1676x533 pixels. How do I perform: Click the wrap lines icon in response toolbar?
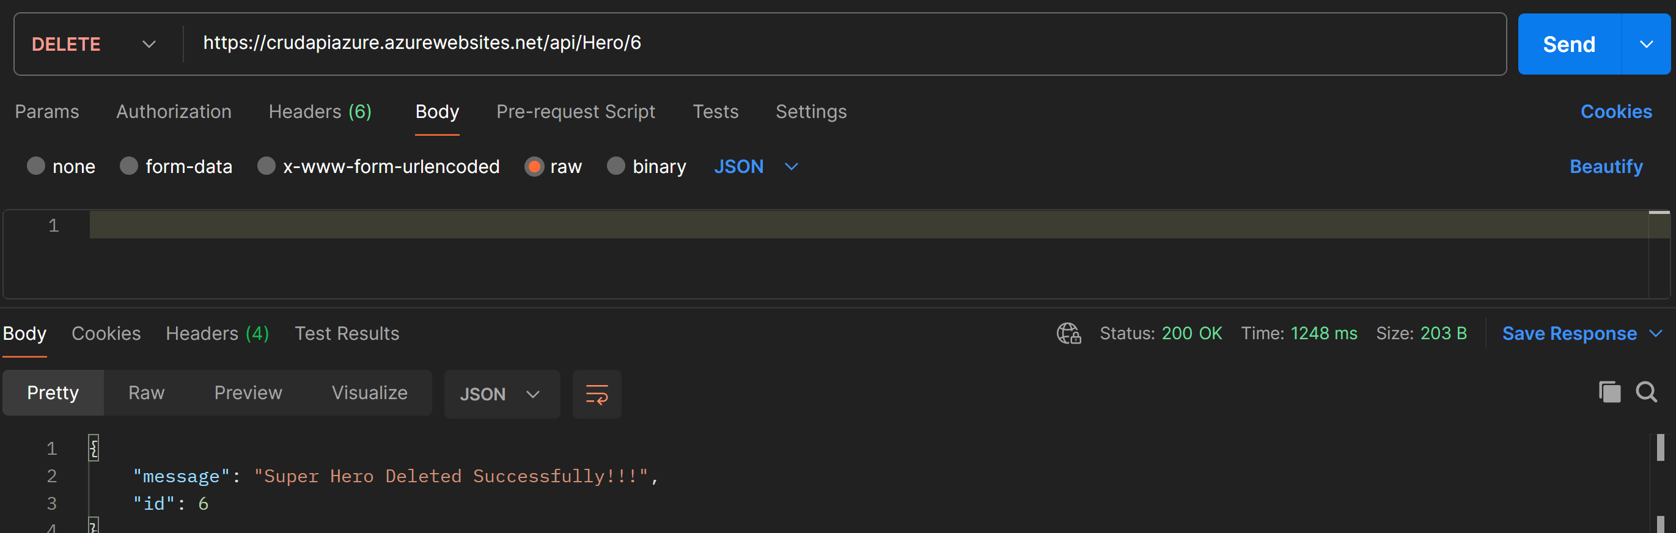tap(597, 394)
